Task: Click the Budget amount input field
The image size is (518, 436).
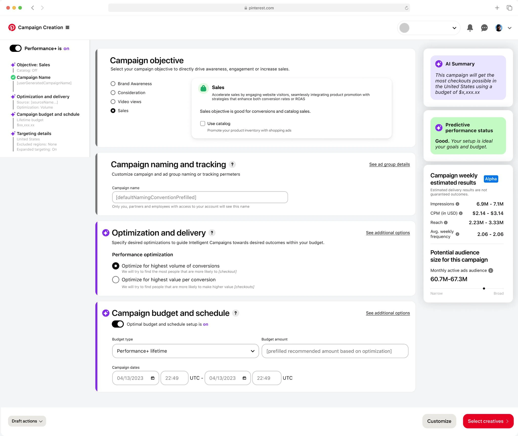Action: (x=335, y=351)
